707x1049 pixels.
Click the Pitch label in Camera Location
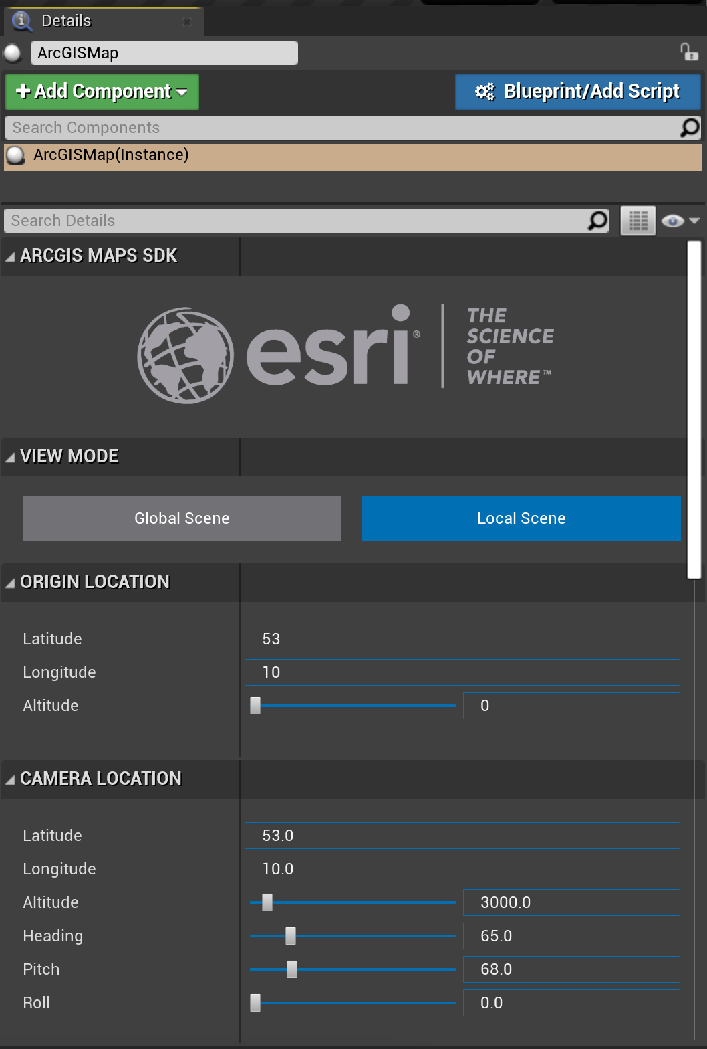coord(41,969)
